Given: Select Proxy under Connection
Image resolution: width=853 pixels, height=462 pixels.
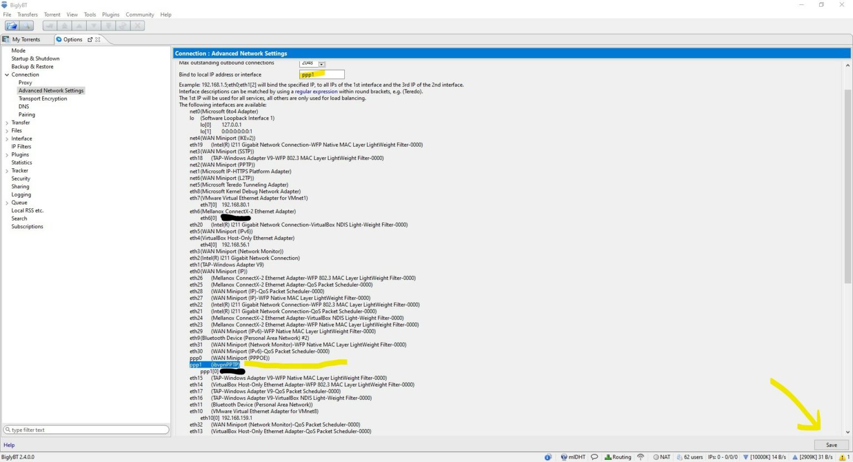Looking at the screenshot, I should click(x=25, y=83).
